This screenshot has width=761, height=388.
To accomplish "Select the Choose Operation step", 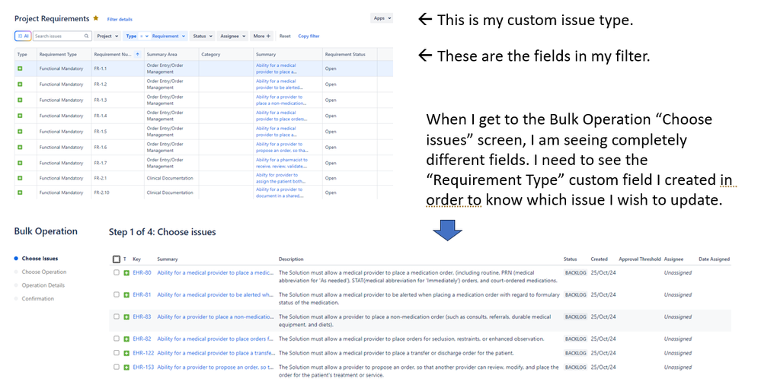I will [44, 272].
